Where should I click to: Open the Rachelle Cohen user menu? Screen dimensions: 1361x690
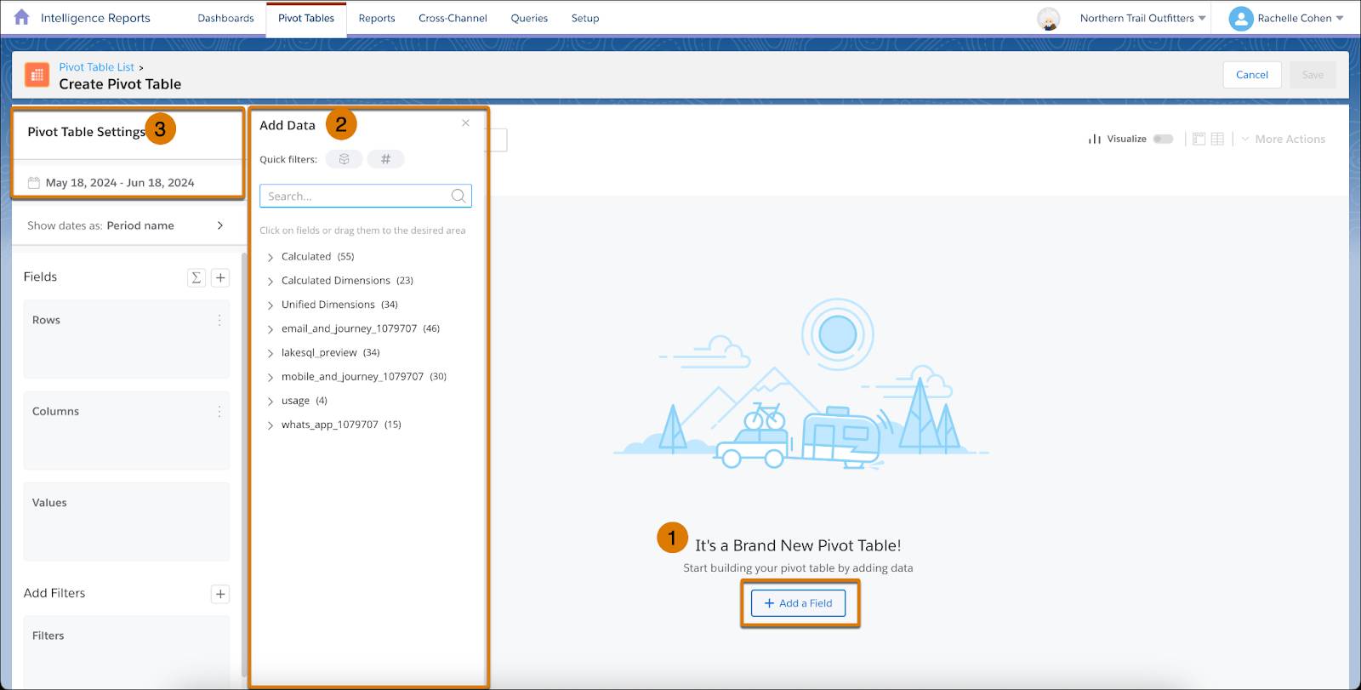1301,18
